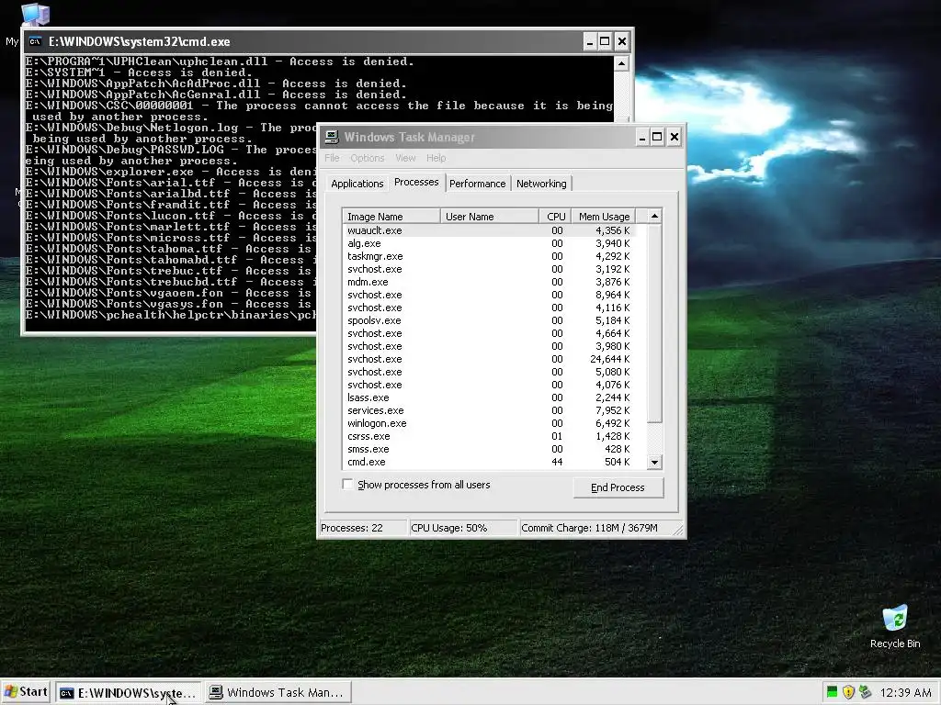Screen dimensions: 941x705
Task: Select the smss.exe process
Action: [489, 449]
